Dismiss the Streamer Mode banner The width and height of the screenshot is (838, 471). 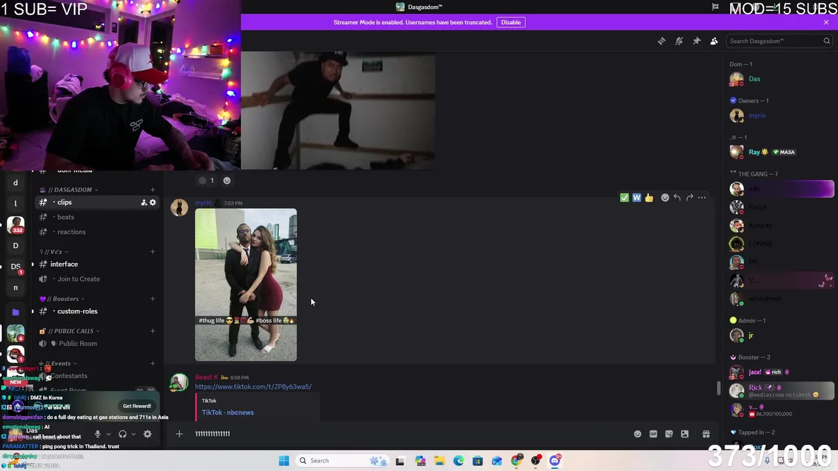tap(826, 22)
